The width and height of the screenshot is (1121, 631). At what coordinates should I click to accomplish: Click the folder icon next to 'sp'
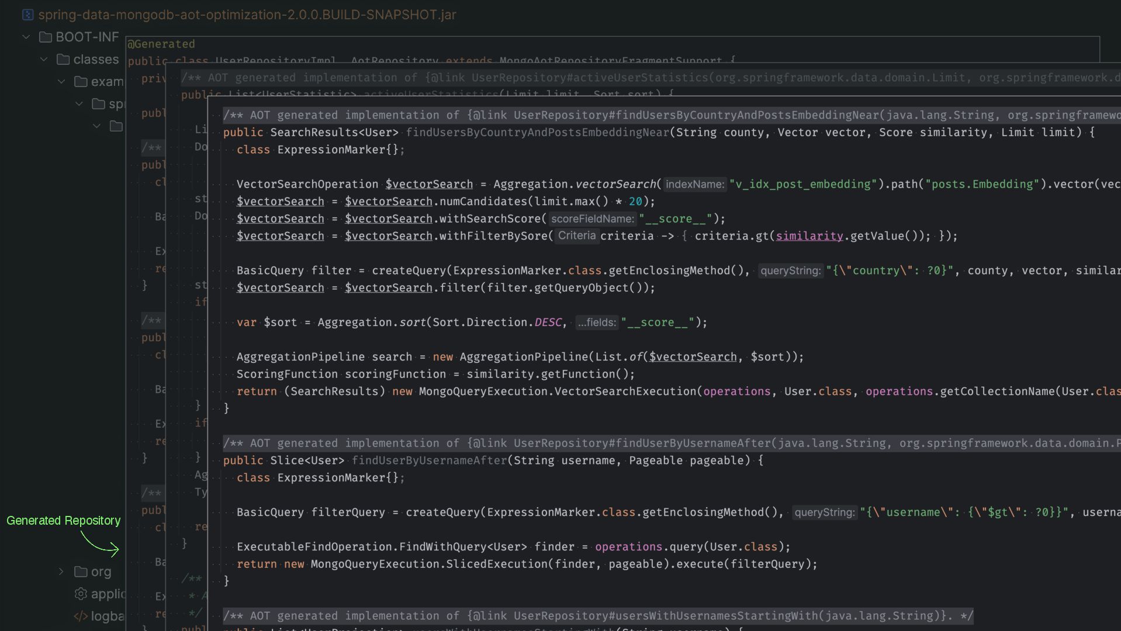point(98,104)
